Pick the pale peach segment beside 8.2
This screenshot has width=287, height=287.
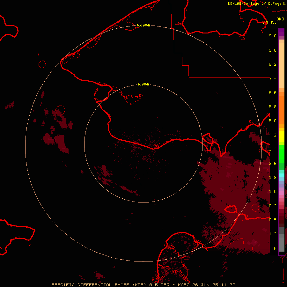click(x=282, y=65)
